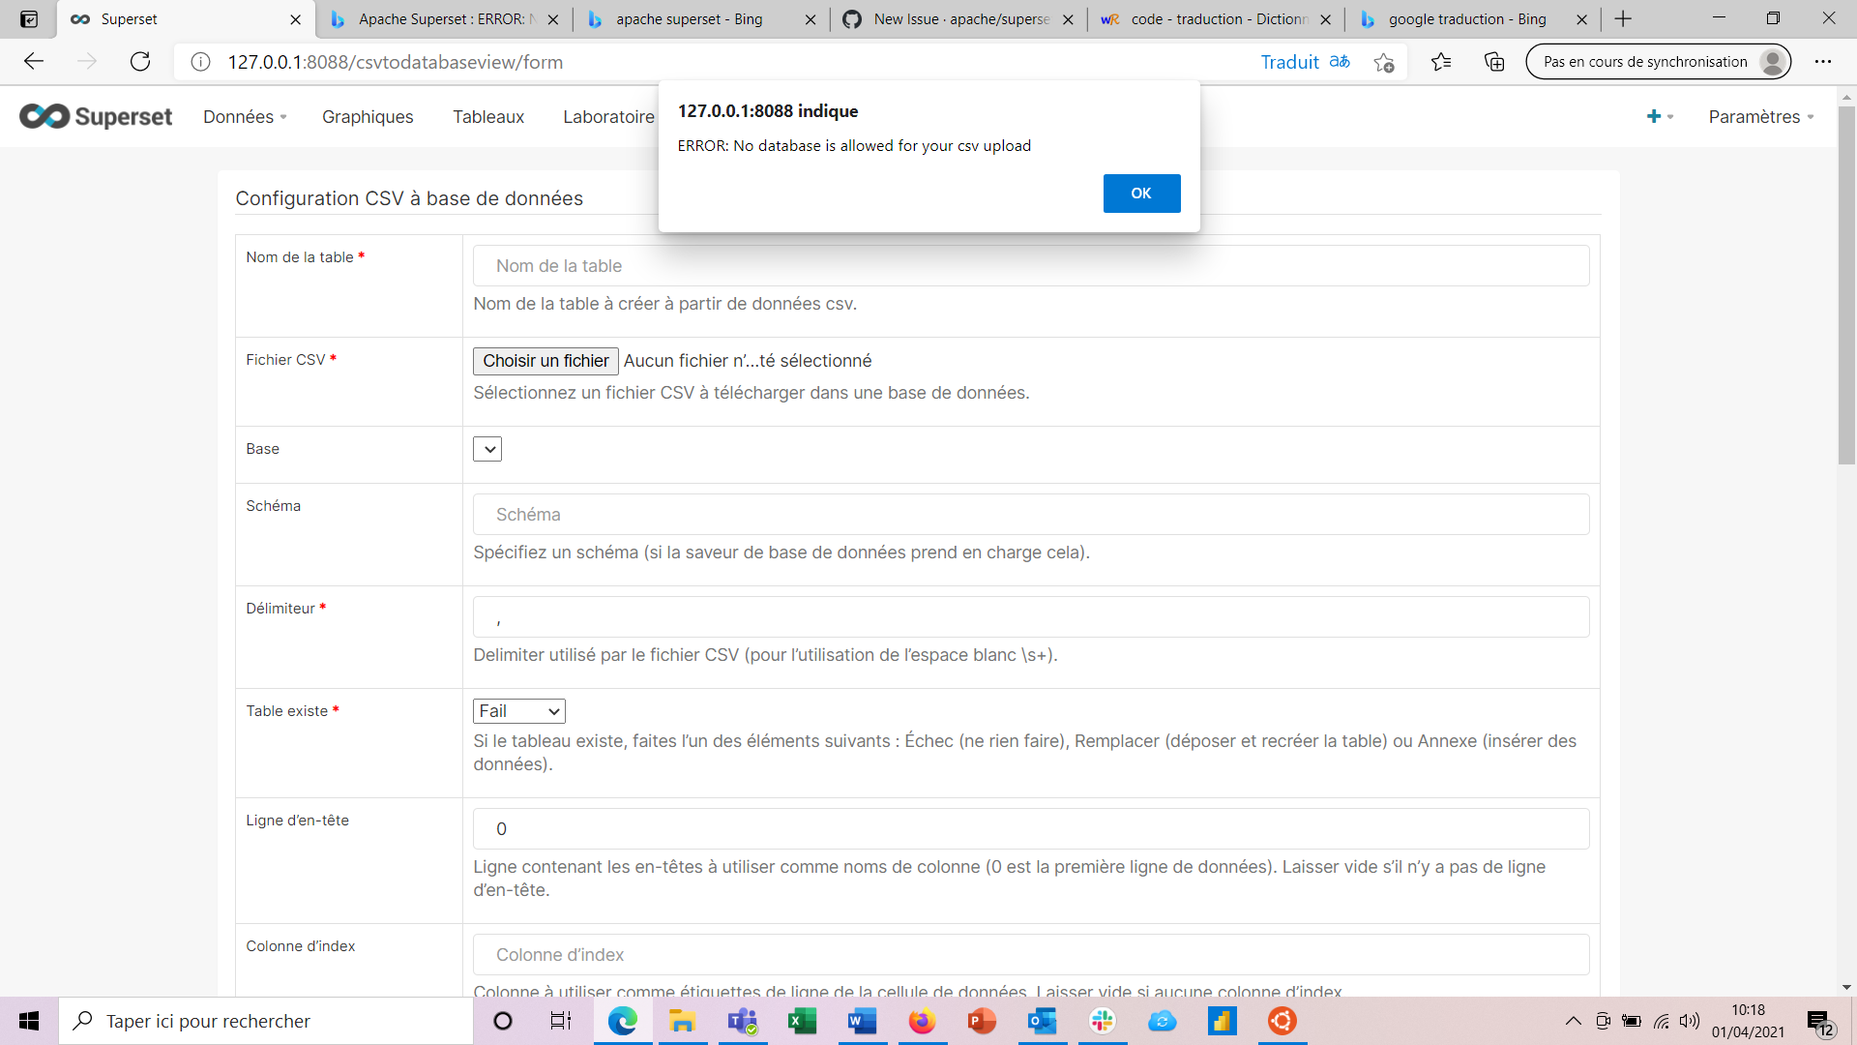This screenshot has height=1045, width=1857.
Task: Open the Table existe dropdown showing Fail
Action: 518,710
